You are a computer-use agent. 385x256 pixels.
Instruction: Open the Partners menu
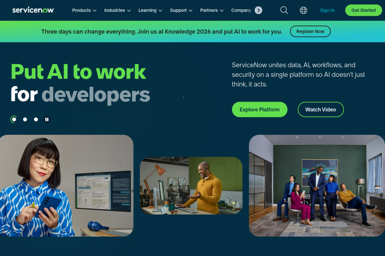(x=212, y=10)
